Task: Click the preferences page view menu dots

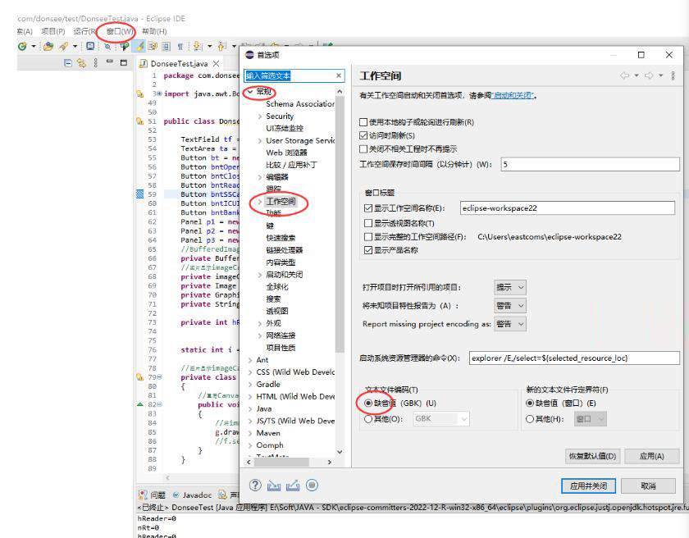Action: 673,75
